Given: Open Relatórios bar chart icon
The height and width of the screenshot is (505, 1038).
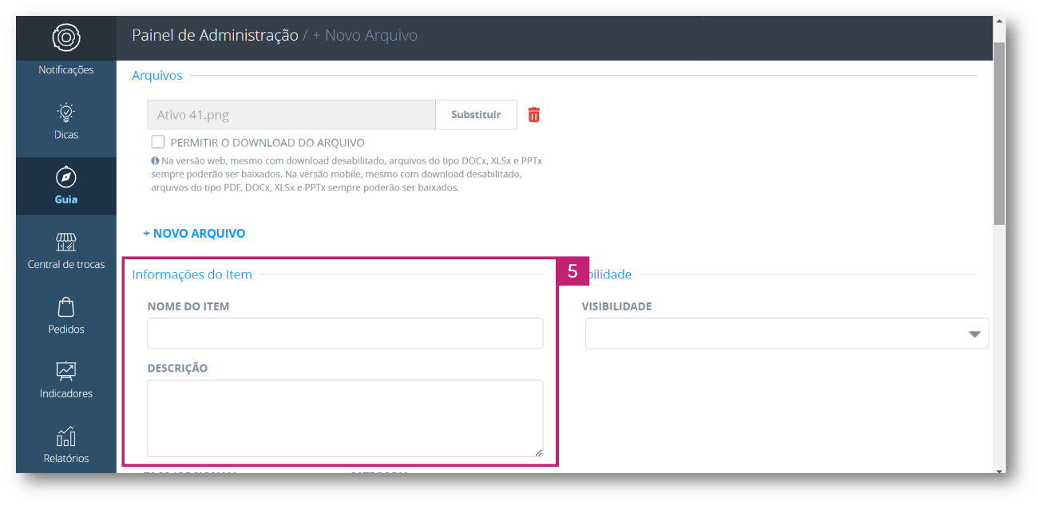Looking at the screenshot, I should point(66,436).
